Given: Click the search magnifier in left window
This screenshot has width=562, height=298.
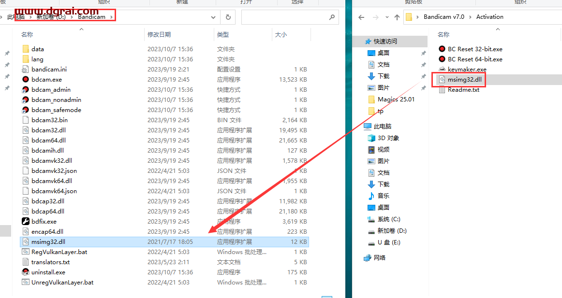Looking at the screenshot, I should [x=332, y=17].
